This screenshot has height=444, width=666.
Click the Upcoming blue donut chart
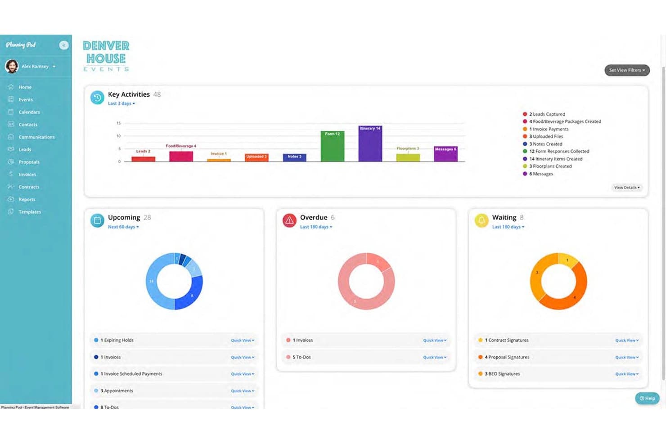tap(174, 281)
